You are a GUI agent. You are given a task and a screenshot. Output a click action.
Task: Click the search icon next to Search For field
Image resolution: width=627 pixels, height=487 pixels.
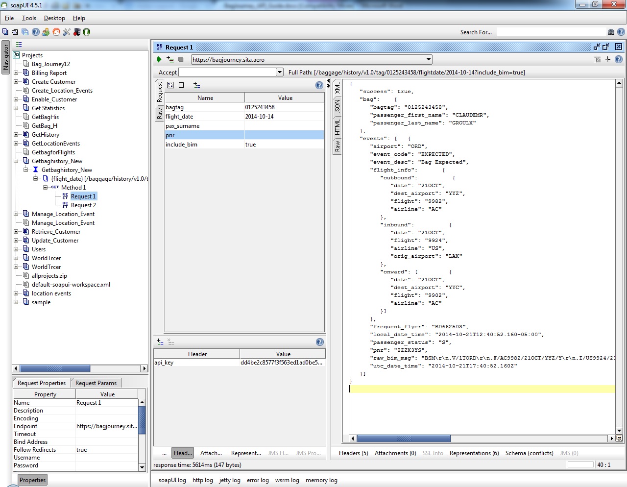pos(611,32)
